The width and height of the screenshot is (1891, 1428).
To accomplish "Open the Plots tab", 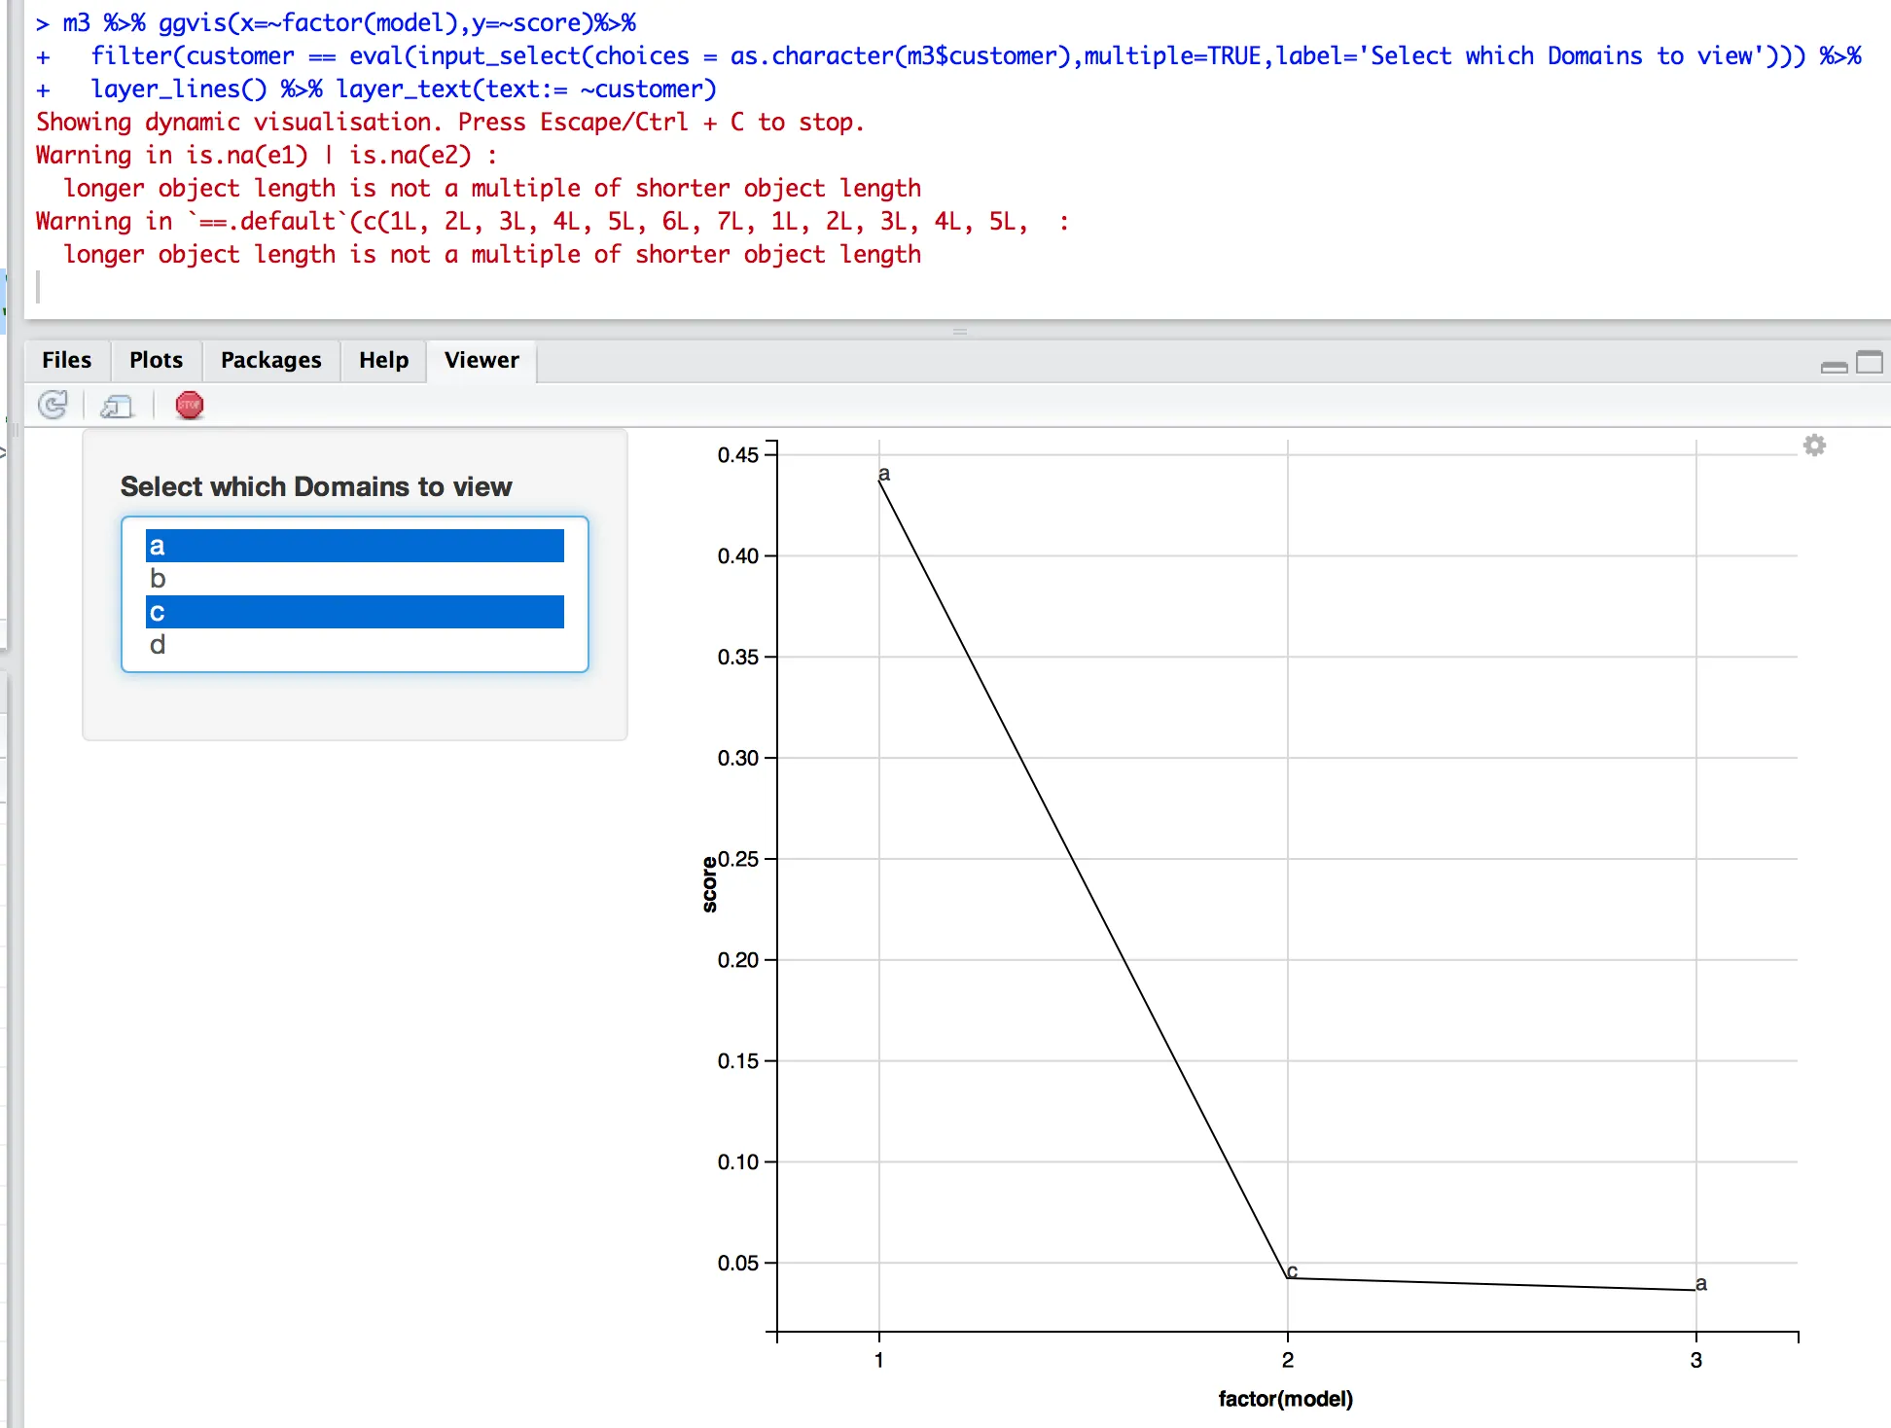I will point(156,361).
